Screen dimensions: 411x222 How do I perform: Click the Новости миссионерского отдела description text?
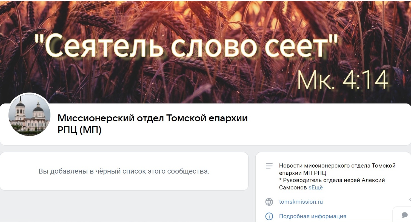[x=337, y=166]
